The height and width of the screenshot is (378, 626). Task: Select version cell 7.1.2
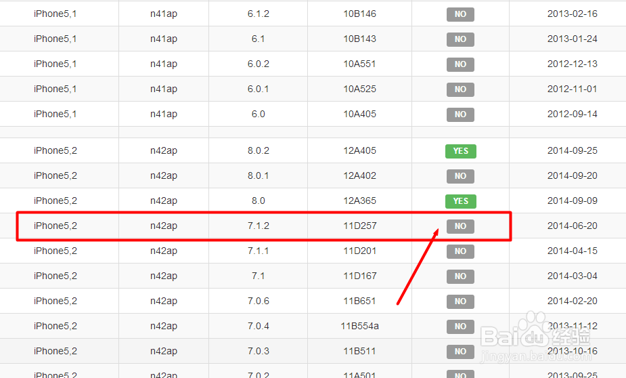coord(259,226)
